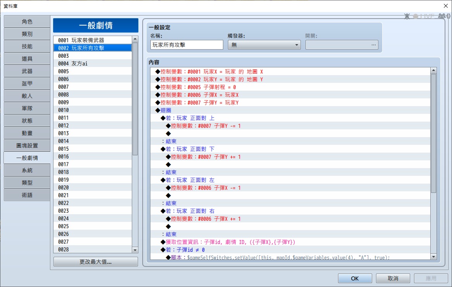The height and width of the screenshot is (287, 452).
Task: Click the 名稱 input field
Action: coord(187,45)
